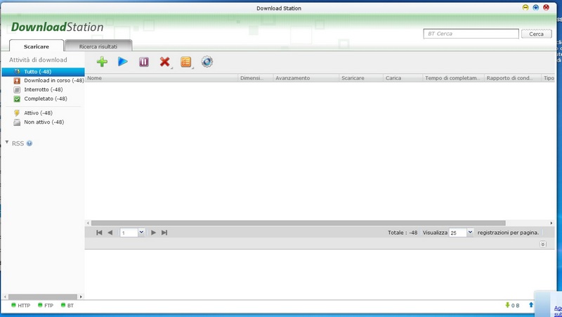Click the purple pause download icon

pos(143,62)
